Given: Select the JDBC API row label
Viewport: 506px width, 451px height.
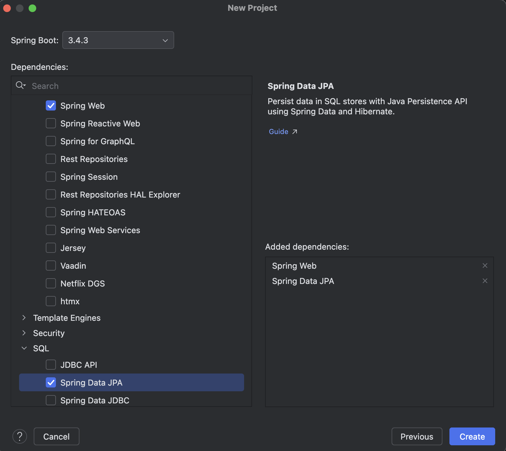Looking at the screenshot, I should coord(79,365).
